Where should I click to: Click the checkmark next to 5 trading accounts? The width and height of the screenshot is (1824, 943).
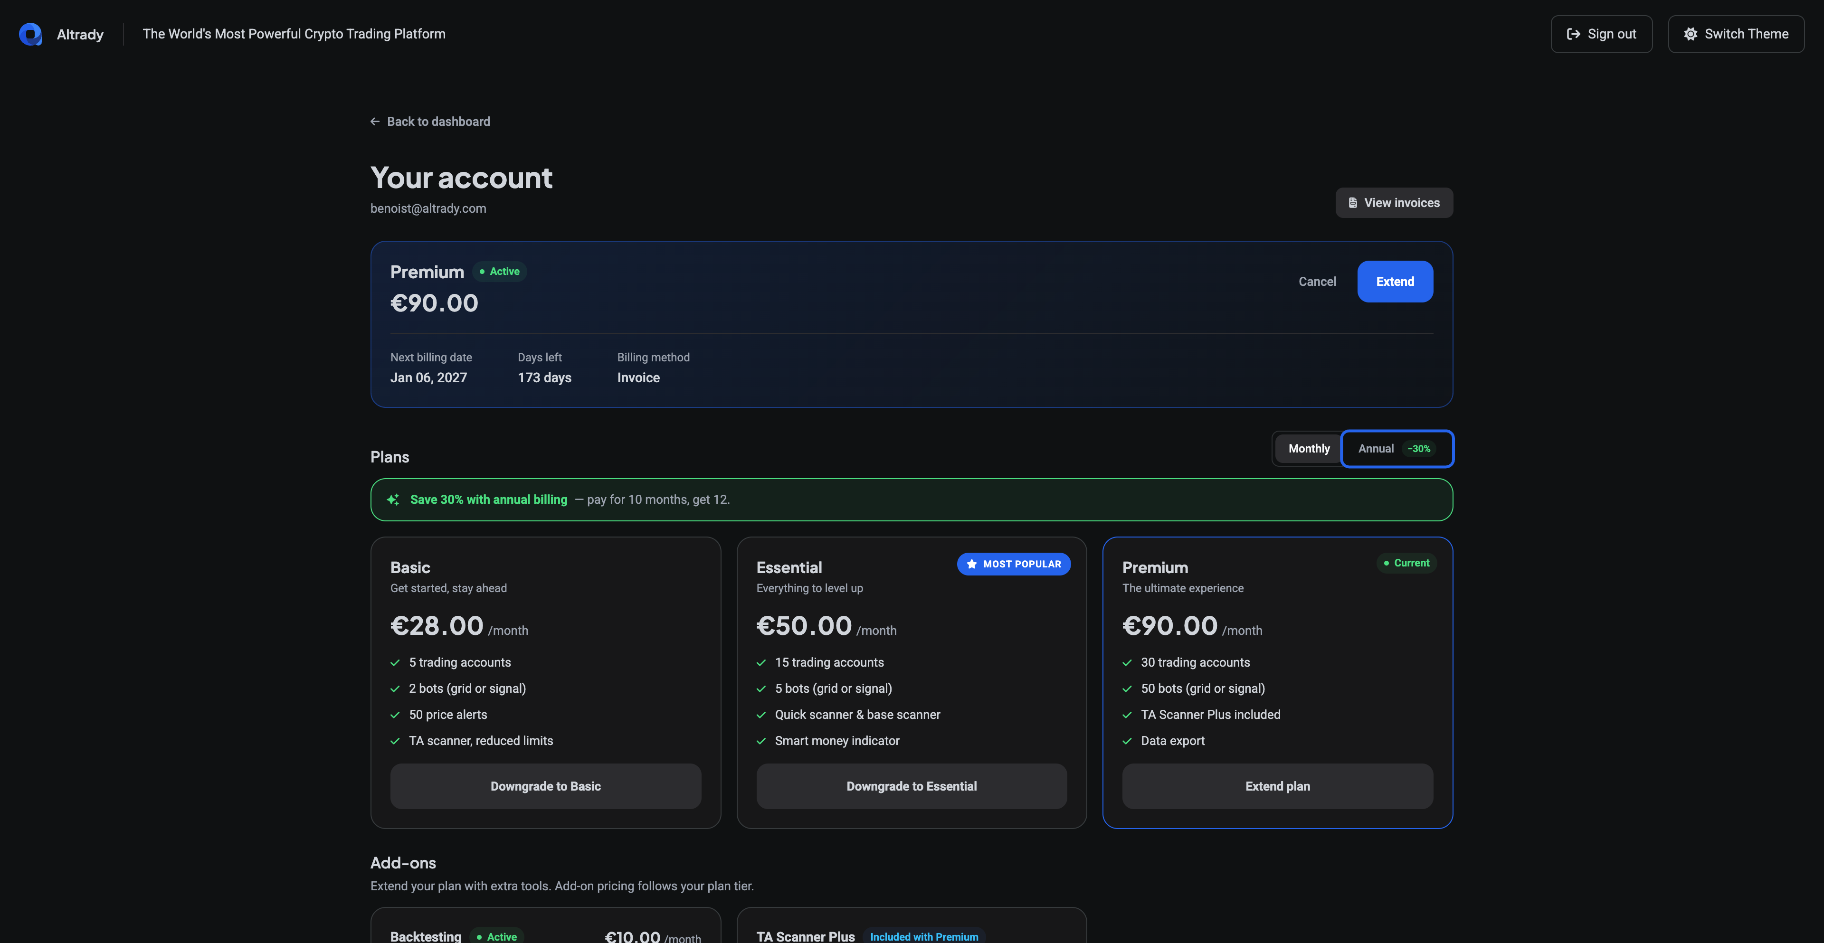(395, 663)
